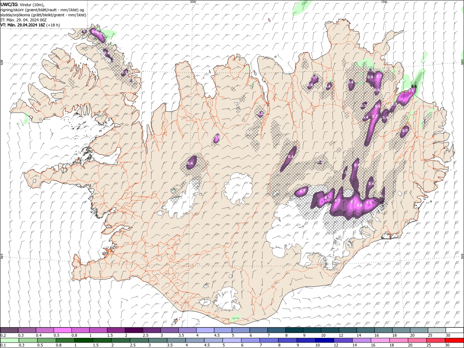Click the 1.0 snowfall value on the map
Image resolution: width=464 pixels, height=348 pixels.
369,203
